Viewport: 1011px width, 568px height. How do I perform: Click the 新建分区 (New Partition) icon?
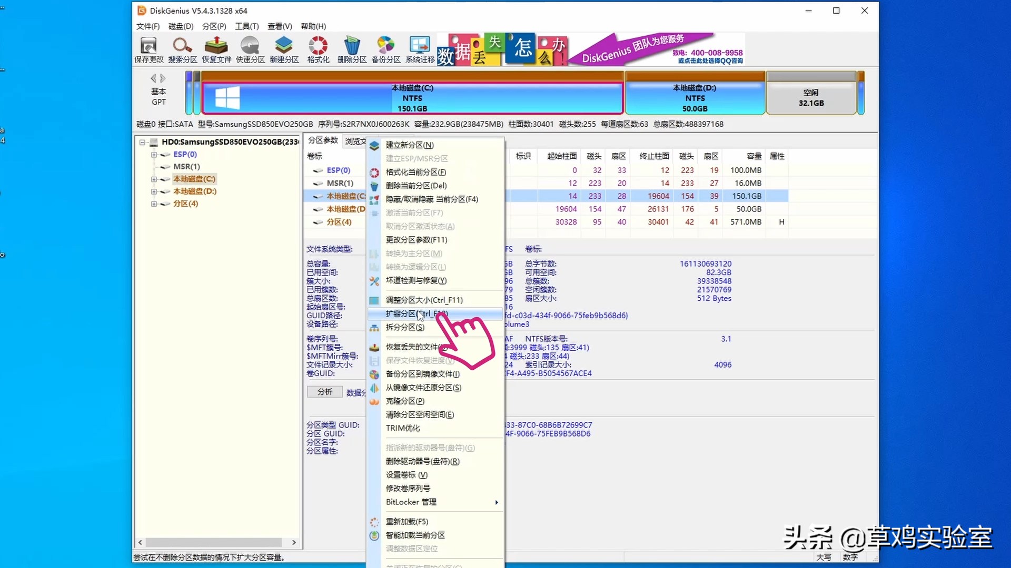coord(284,49)
